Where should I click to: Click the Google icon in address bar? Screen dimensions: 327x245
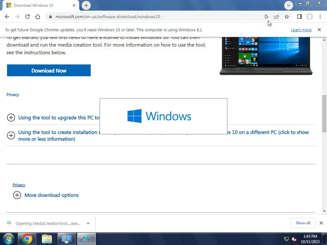[x=266, y=17]
